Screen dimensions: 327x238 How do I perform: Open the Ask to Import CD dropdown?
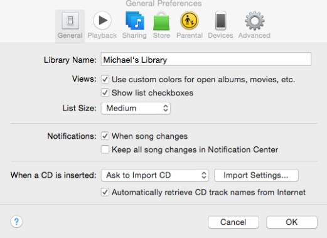click(155, 175)
